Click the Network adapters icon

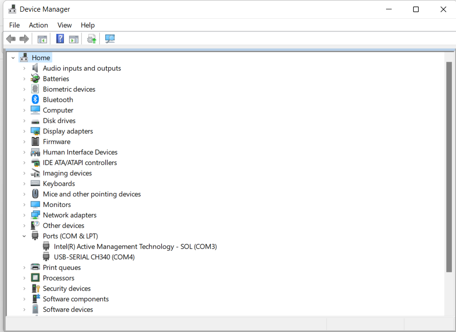pyautogui.click(x=35, y=215)
